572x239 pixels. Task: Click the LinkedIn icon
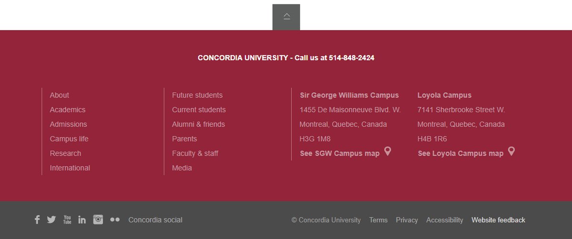(82, 220)
